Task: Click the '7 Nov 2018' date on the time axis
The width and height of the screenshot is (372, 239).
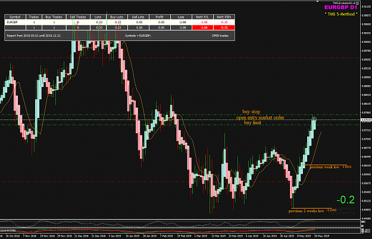Action: 30,236
